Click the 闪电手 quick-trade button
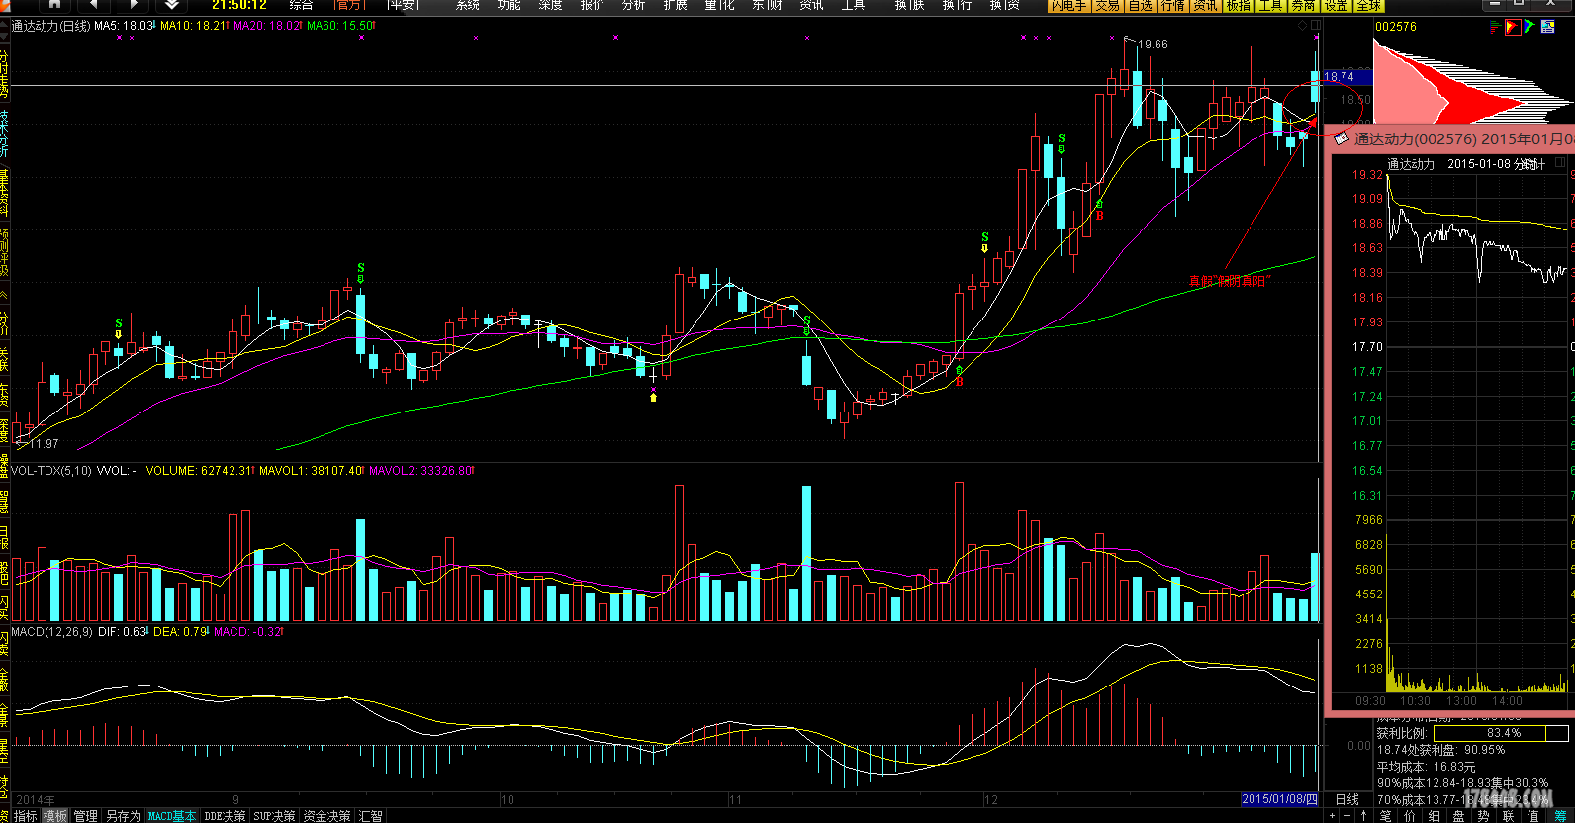The height and width of the screenshot is (823, 1575). [1068, 5]
